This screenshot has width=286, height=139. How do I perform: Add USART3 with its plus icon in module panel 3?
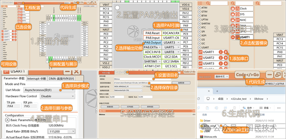226,63
